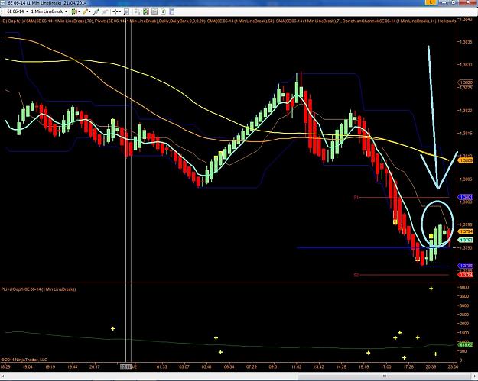Click the S1 pivot label
The height and width of the screenshot is (381, 478).
point(356,198)
